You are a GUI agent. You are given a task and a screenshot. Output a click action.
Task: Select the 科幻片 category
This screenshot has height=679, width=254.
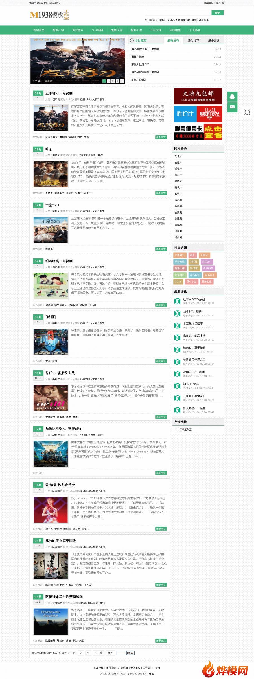pyautogui.click(x=178, y=175)
